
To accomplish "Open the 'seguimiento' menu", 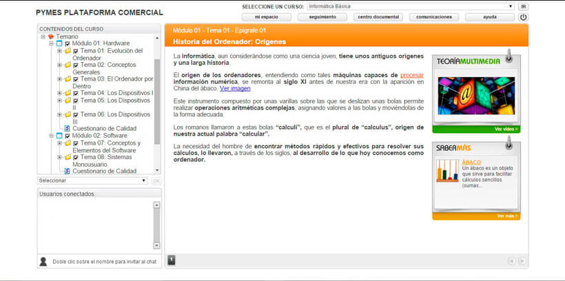I will tap(322, 17).
